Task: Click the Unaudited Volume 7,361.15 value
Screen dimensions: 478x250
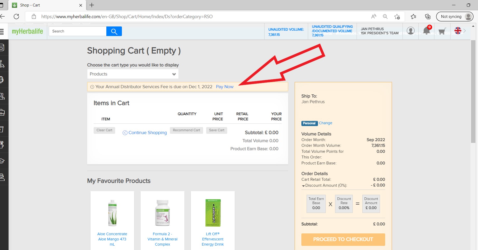Action: 274,35
